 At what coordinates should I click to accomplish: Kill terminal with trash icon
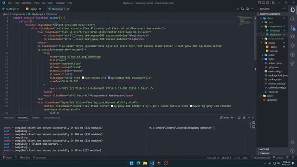tap(244, 118)
